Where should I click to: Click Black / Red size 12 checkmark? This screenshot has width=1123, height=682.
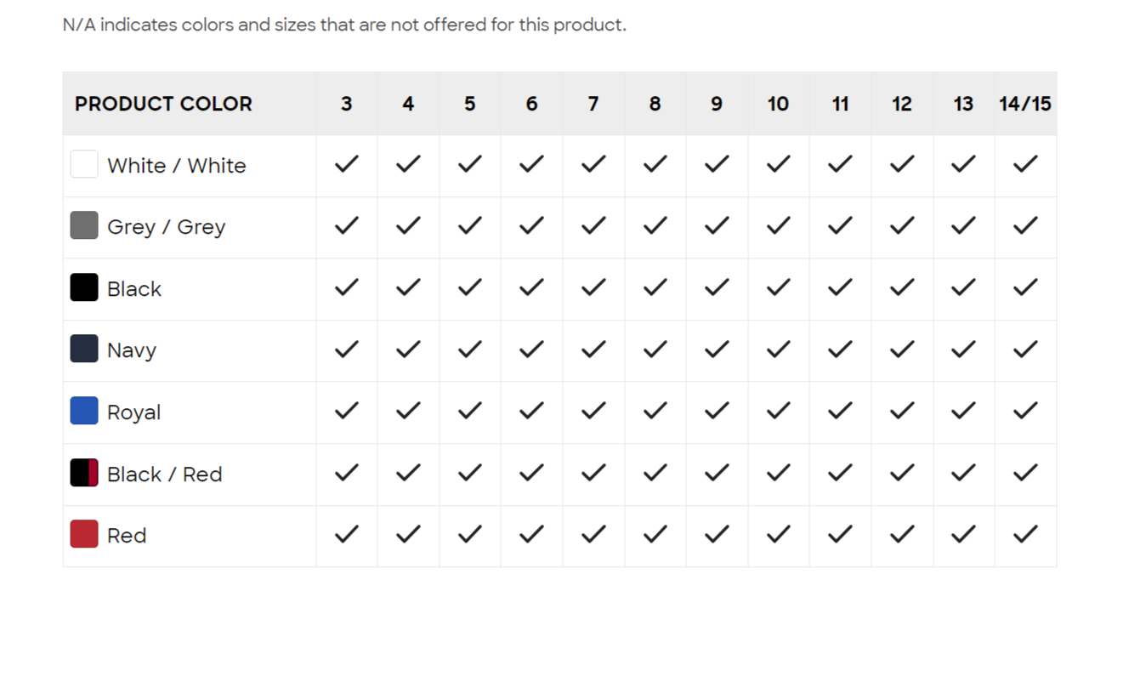pos(902,473)
